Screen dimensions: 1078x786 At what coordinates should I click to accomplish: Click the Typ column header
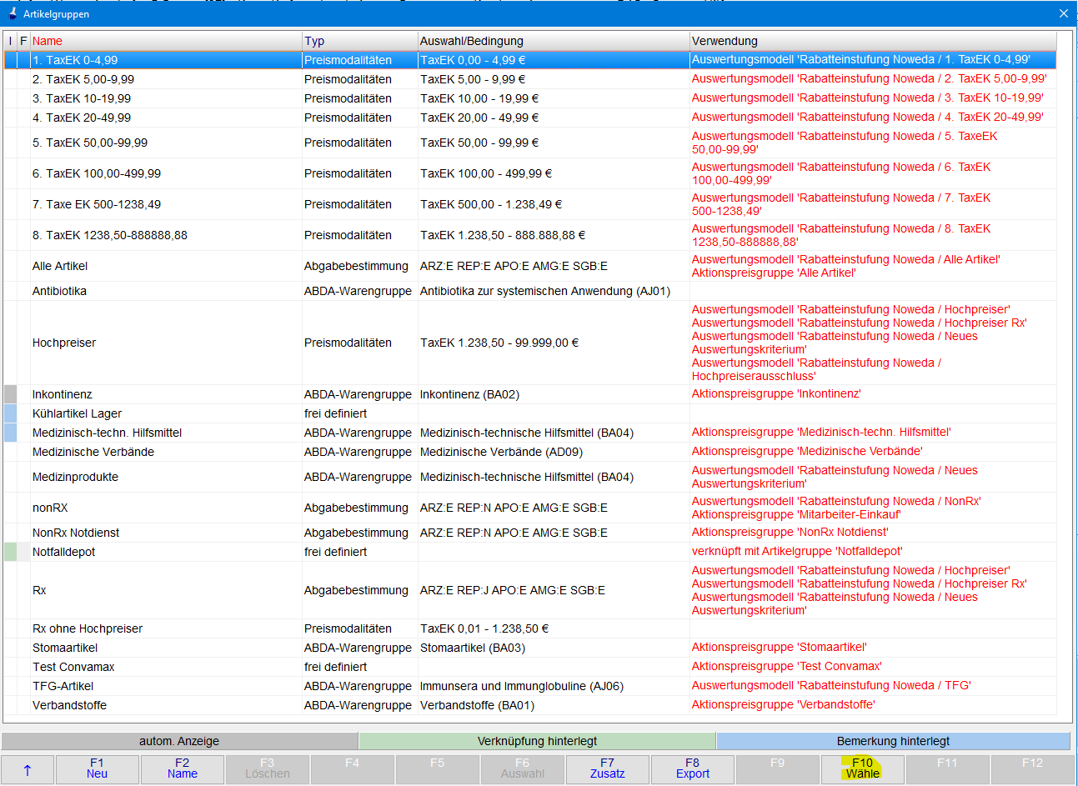pos(360,41)
